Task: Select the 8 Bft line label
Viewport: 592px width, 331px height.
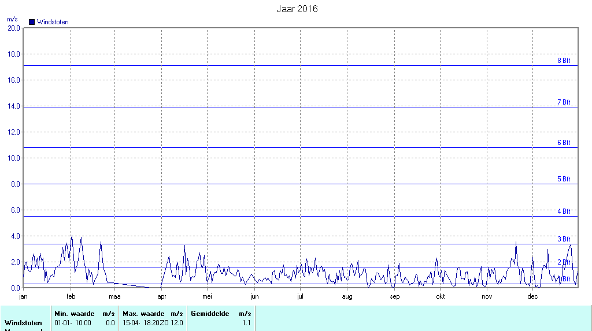Action: click(x=564, y=61)
